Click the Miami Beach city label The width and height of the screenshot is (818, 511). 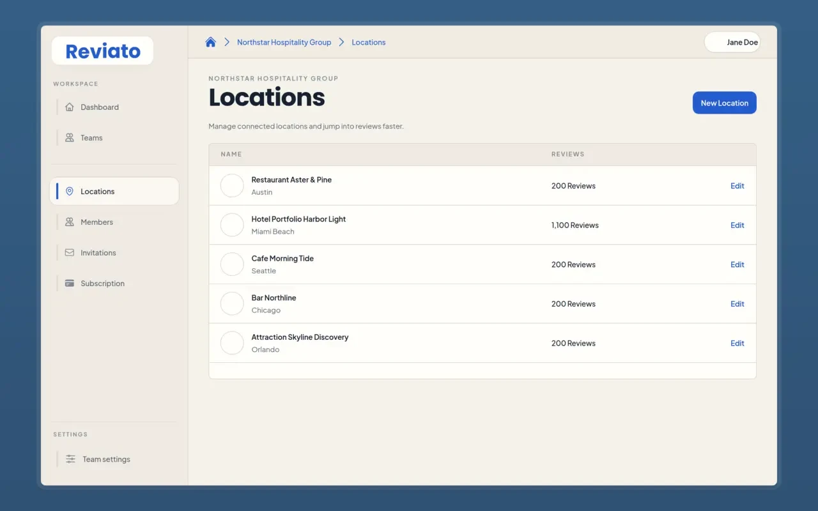pyautogui.click(x=273, y=231)
